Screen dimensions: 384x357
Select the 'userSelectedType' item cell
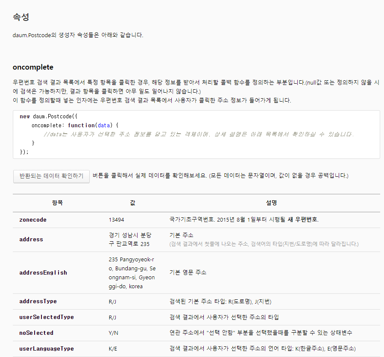click(47, 317)
